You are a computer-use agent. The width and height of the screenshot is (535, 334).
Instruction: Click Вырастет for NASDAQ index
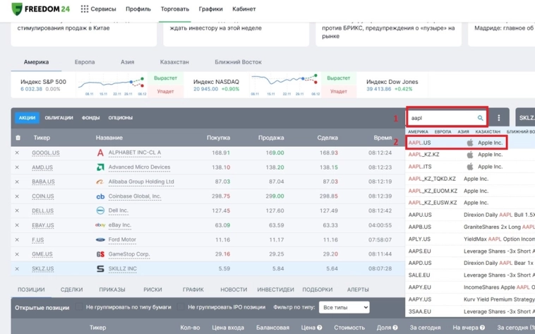coord(339,78)
